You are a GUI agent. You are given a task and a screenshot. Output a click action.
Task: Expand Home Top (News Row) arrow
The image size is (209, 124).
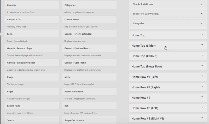202,66
